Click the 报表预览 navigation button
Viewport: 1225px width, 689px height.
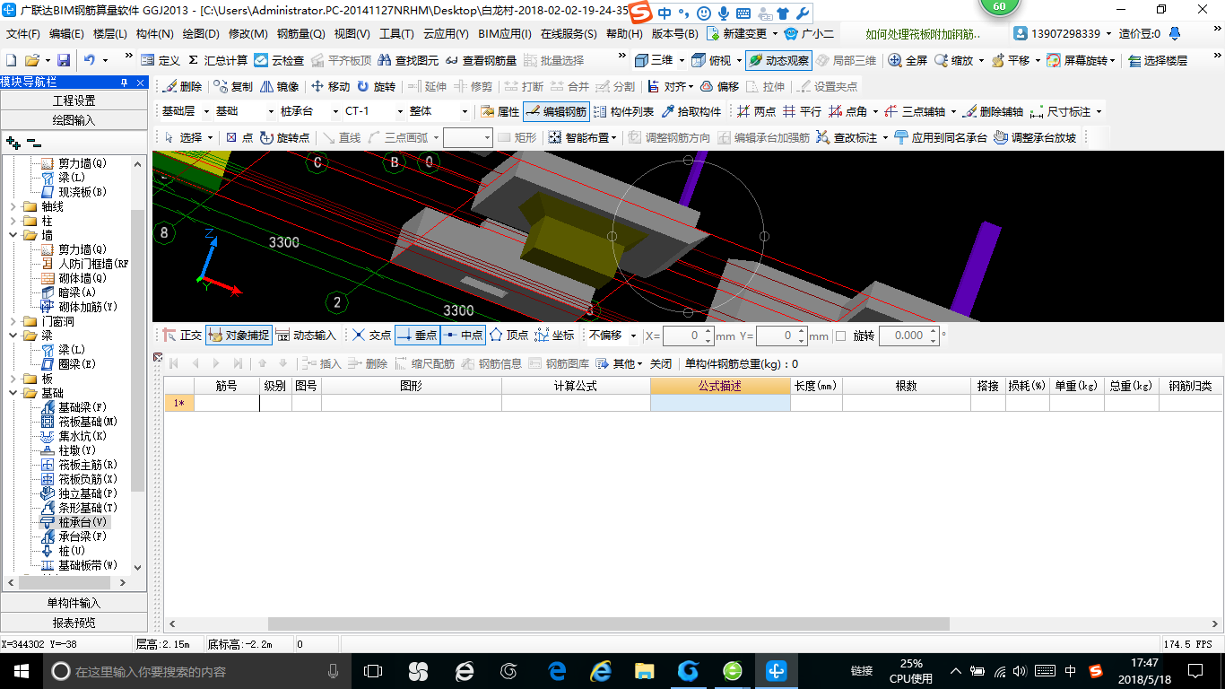pyautogui.click(x=74, y=623)
